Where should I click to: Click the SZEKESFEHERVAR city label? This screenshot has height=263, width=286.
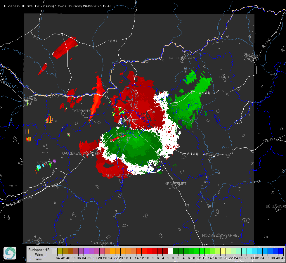point(83,153)
